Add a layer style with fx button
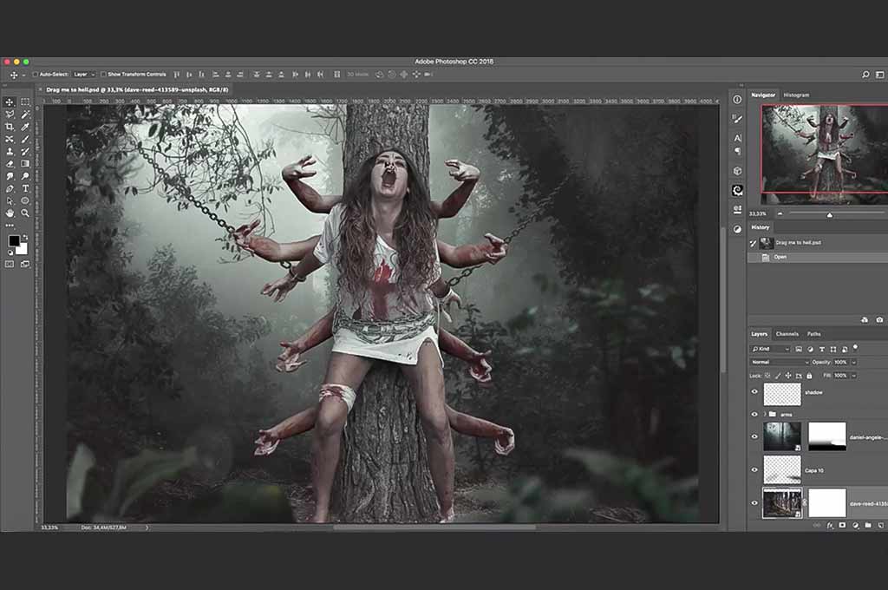Image resolution: width=888 pixels, height=590 pixels. pyautogui.click(x=830, y=526)
